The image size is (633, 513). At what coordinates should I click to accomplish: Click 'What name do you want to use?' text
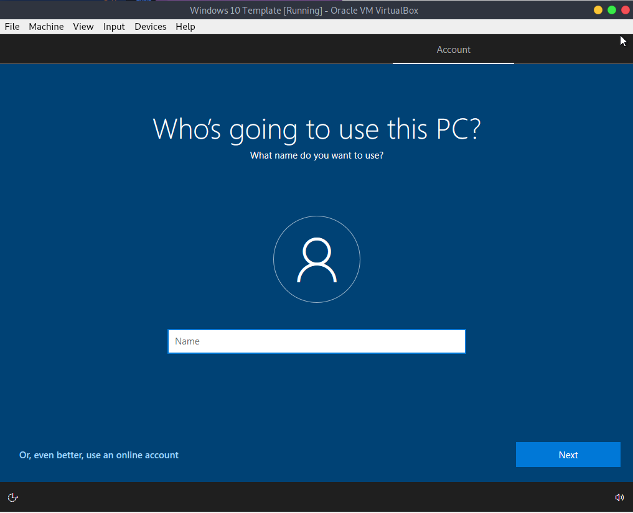click(x=317, y=155)
